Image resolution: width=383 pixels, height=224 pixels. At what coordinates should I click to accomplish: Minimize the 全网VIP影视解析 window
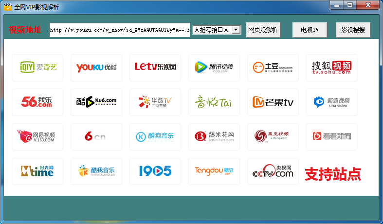pyautogui.click(x=337, y=5)
